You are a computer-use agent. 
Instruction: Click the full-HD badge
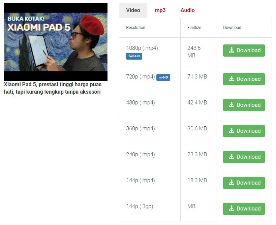click(134, 56)
